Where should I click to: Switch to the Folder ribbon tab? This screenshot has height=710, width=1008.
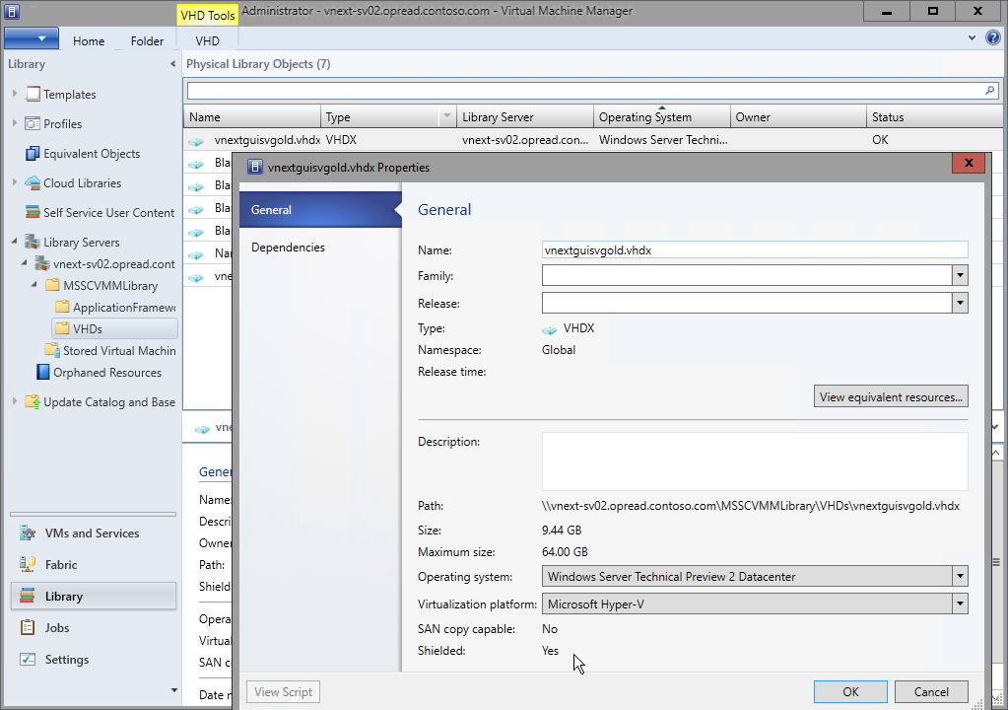(146, 40)
